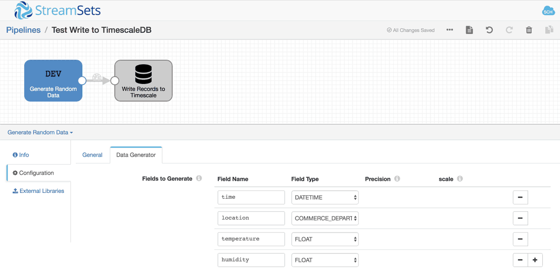Redo the last change
The width and height of the screenshot is (560, 274).
[x=509, y=30]
